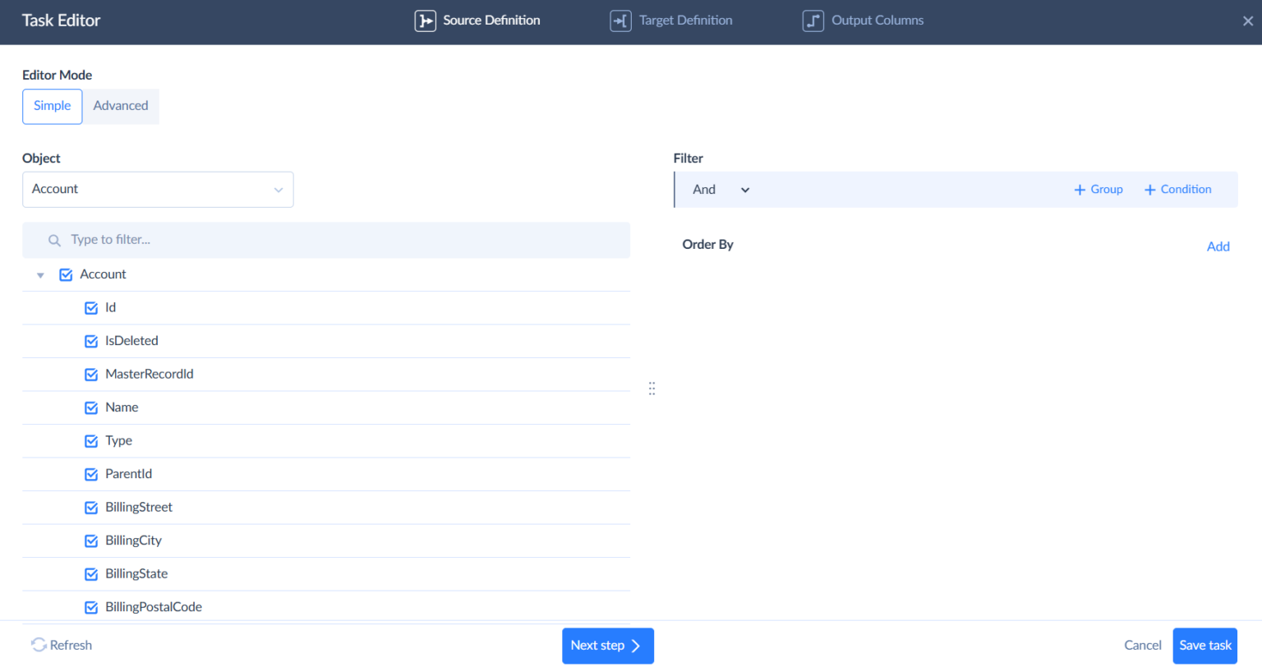Click the plus icon next to Group
1262x667 pixels.
point(1078,189)
